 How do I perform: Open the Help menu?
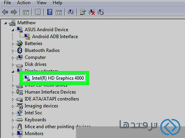[x=57, y=3]
